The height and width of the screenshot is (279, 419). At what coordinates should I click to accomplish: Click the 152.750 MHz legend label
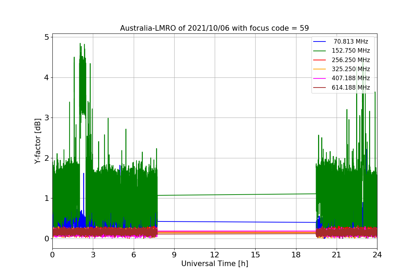click(351, 51)
